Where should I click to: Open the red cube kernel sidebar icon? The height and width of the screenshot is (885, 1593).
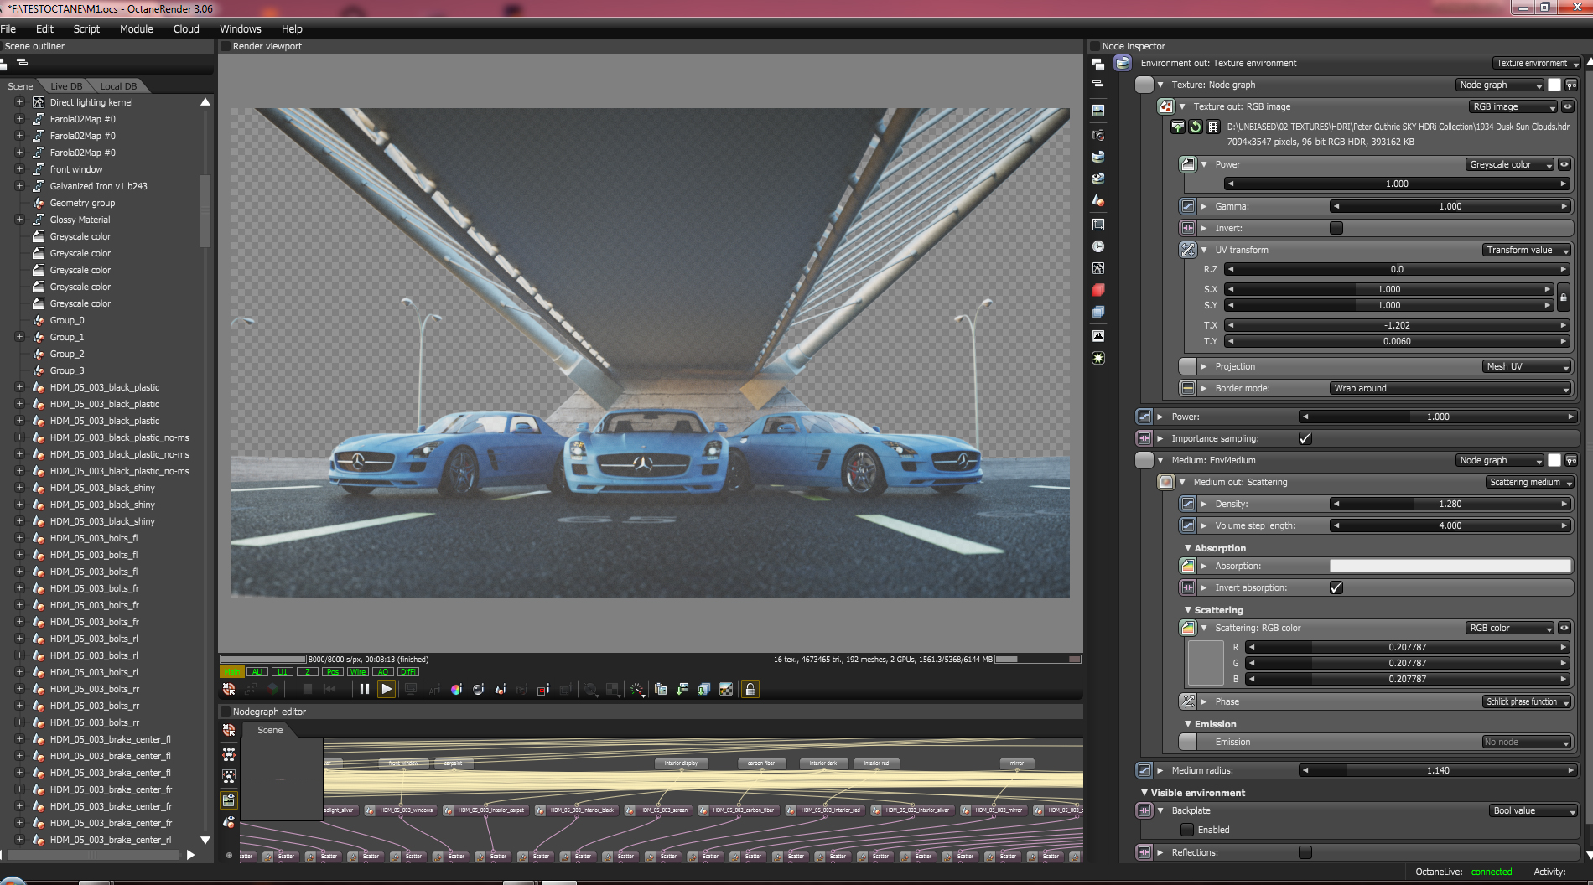click(1098, 290)
